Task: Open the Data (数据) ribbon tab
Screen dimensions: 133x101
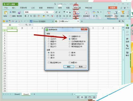Action: 41,8
